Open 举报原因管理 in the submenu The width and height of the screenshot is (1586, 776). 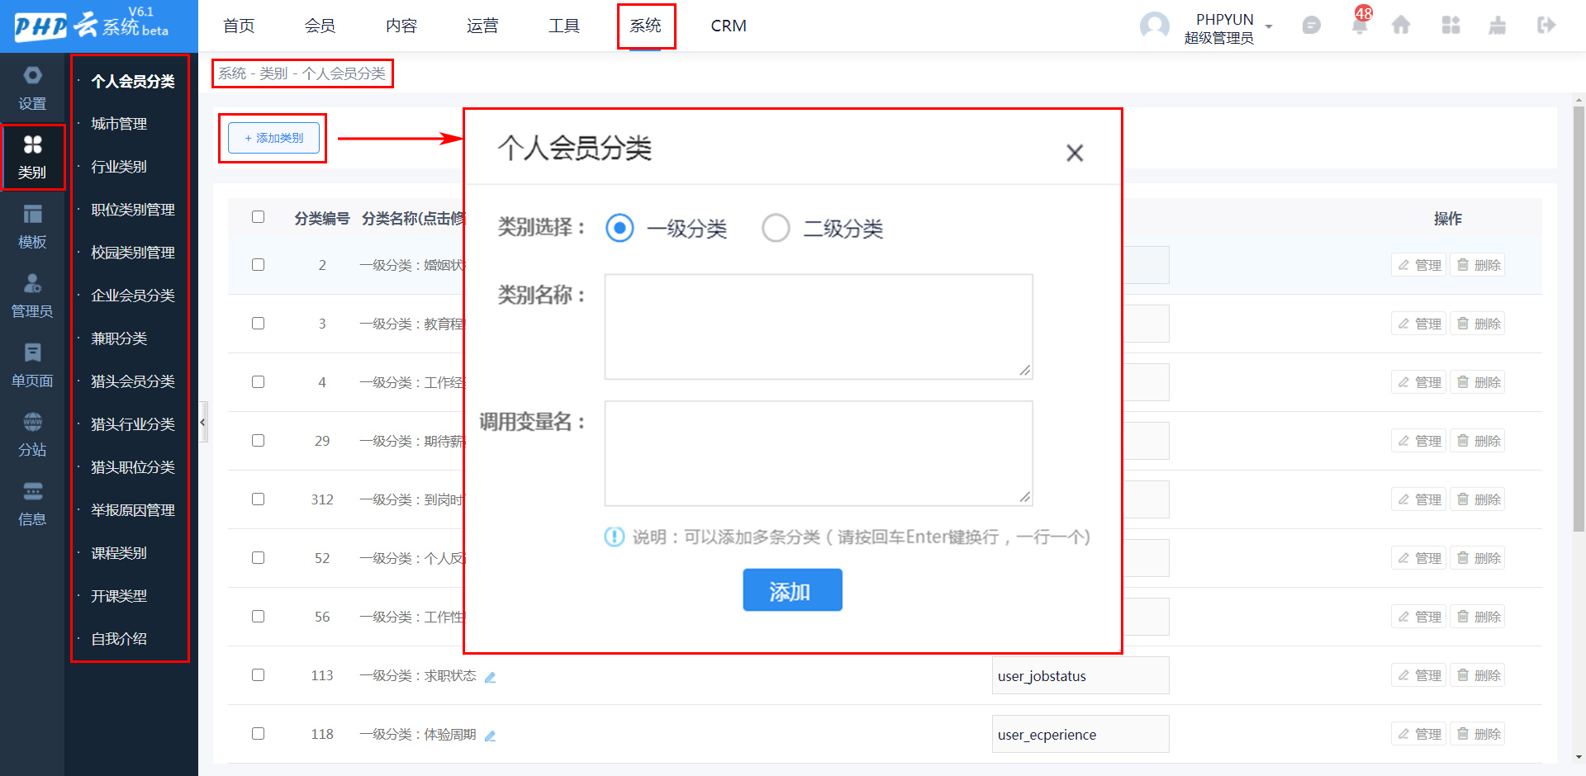pos(132,510)
